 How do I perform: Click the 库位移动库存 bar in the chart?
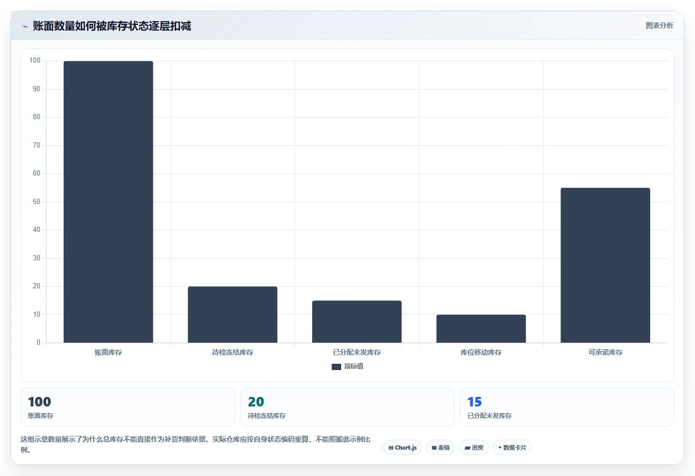pos(481,329)
